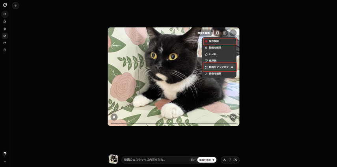Open the profile avatar at sidebar bottom
Image resolution: width=337 pixels, height=167 pixels.
pyautogui.click(x=5, y=154)
